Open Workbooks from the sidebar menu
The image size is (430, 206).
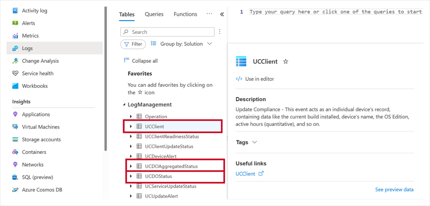(35, 86)
